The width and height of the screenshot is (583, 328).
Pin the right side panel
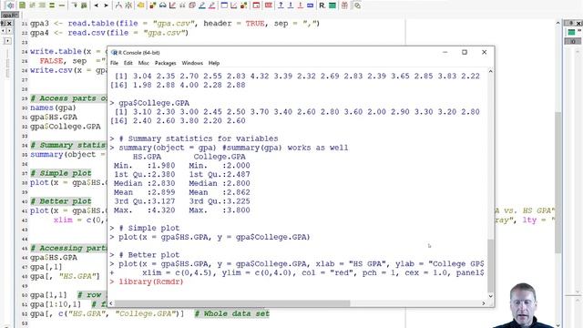click(x=571, y=23)
